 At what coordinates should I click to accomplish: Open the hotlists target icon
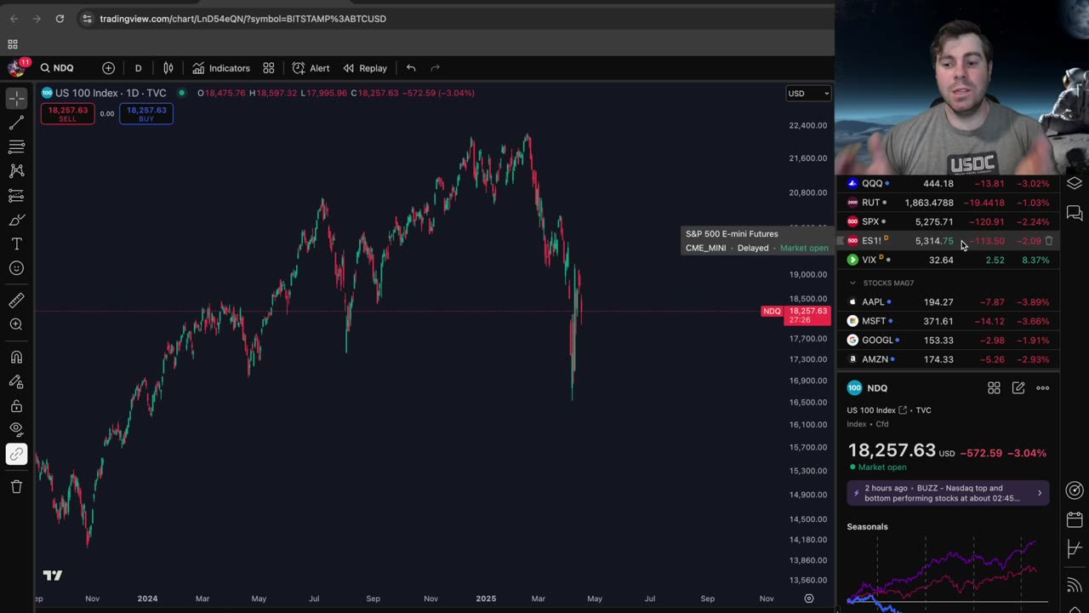[x=1075, y=490]
